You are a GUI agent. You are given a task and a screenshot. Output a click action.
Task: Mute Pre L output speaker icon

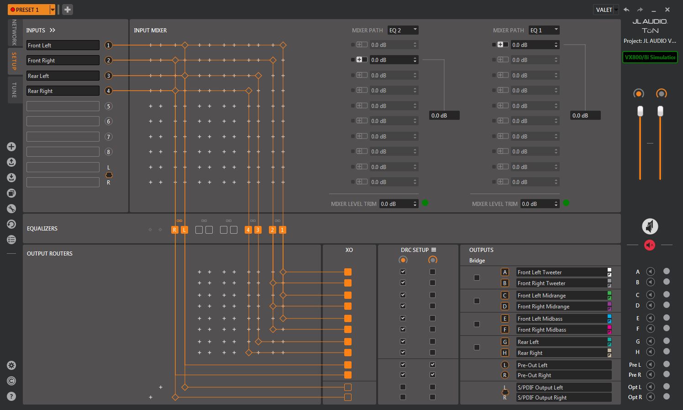point(651,364)
